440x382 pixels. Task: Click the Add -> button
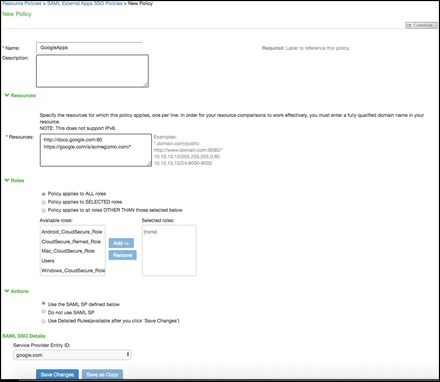click(x=121, y=243)
